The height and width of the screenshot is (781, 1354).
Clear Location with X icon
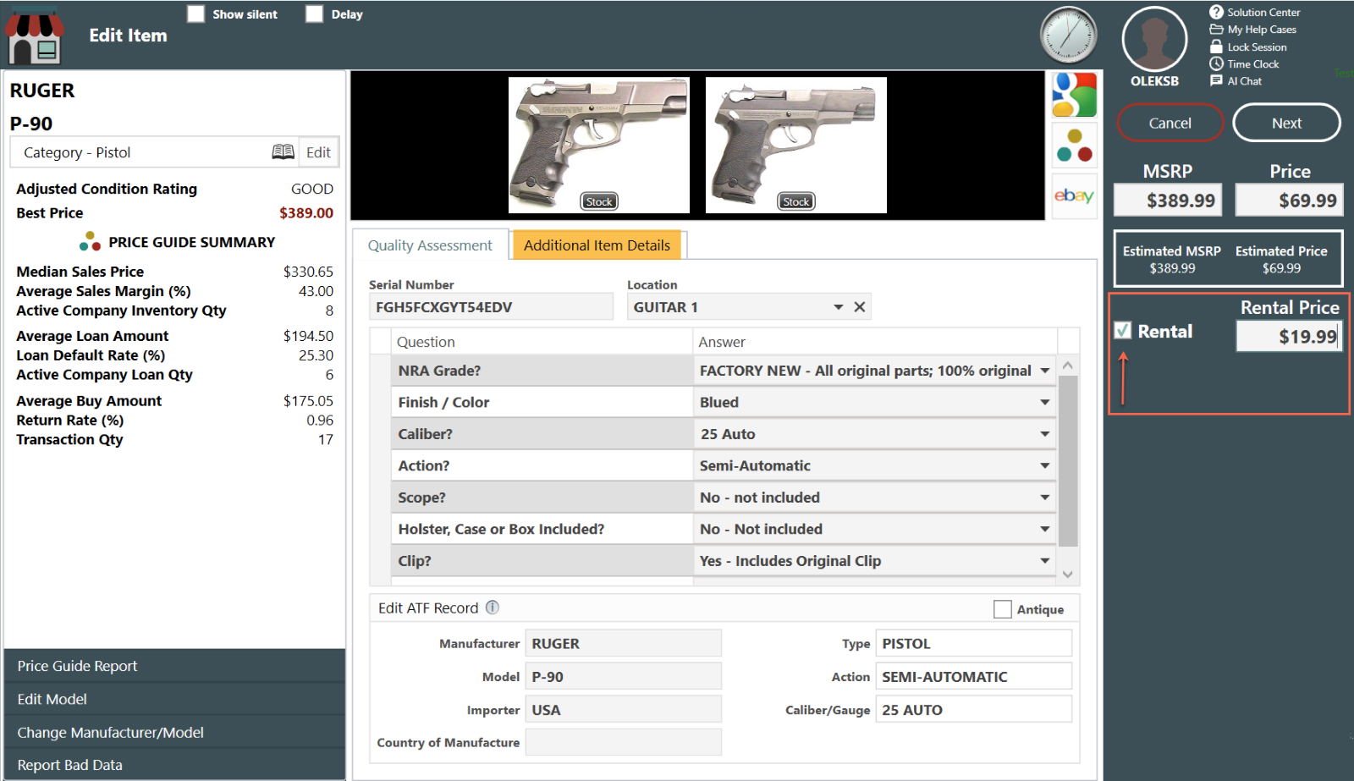(859, 306)
